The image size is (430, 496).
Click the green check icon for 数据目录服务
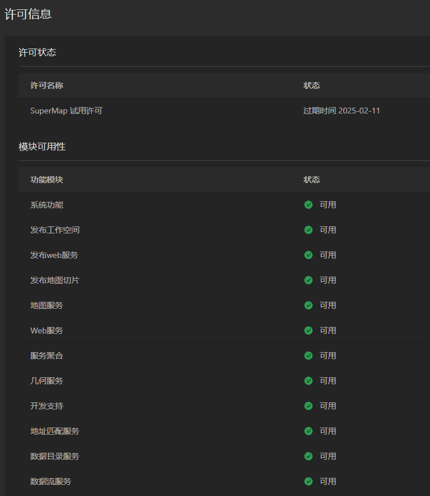click(x=308, y=456)
